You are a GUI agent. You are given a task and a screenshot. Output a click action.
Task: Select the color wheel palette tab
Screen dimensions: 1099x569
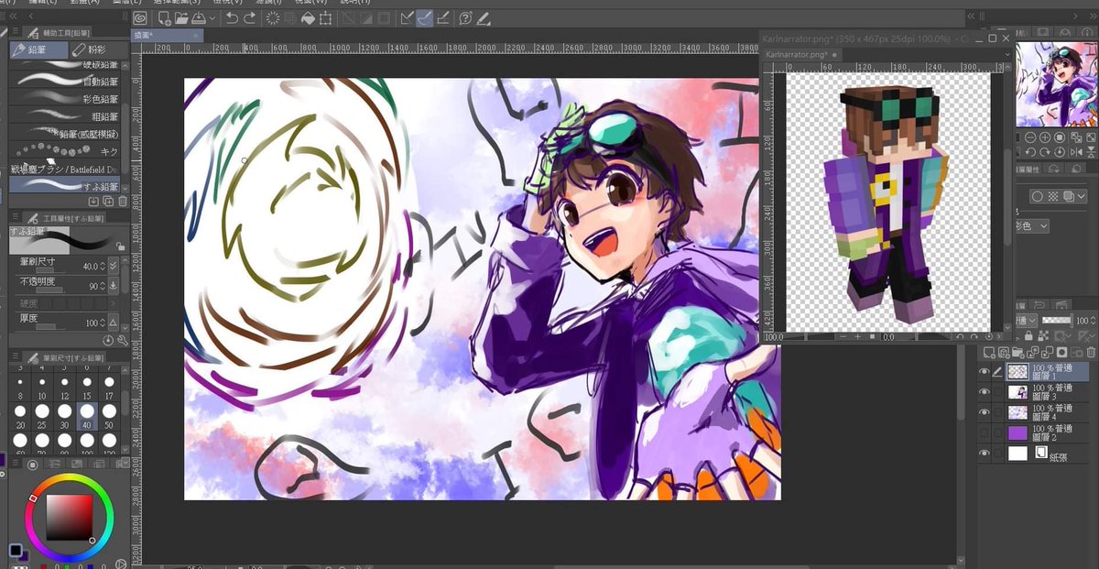tap(32, 465)
